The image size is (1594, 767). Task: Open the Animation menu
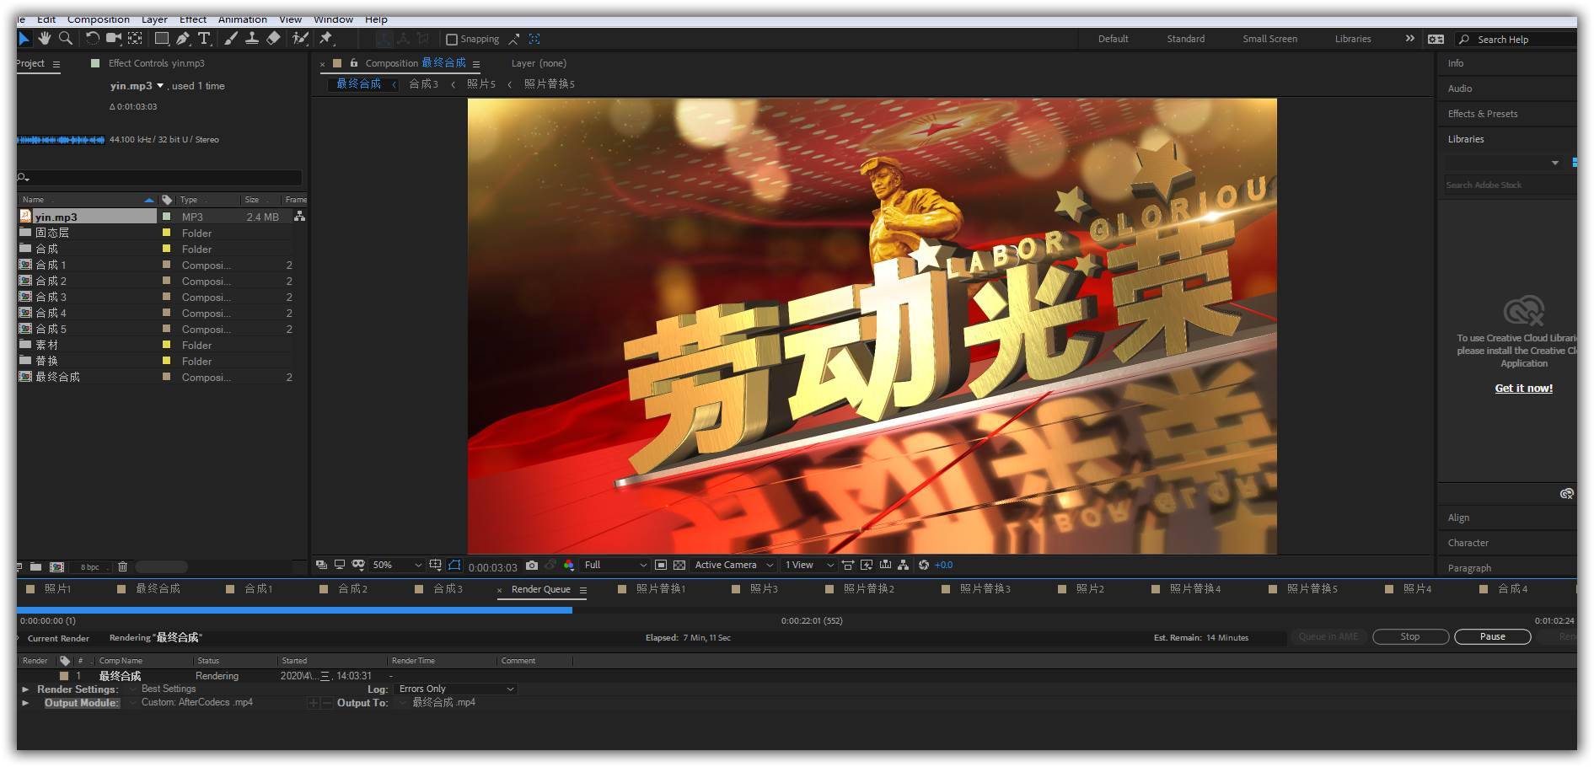(242, 19)
